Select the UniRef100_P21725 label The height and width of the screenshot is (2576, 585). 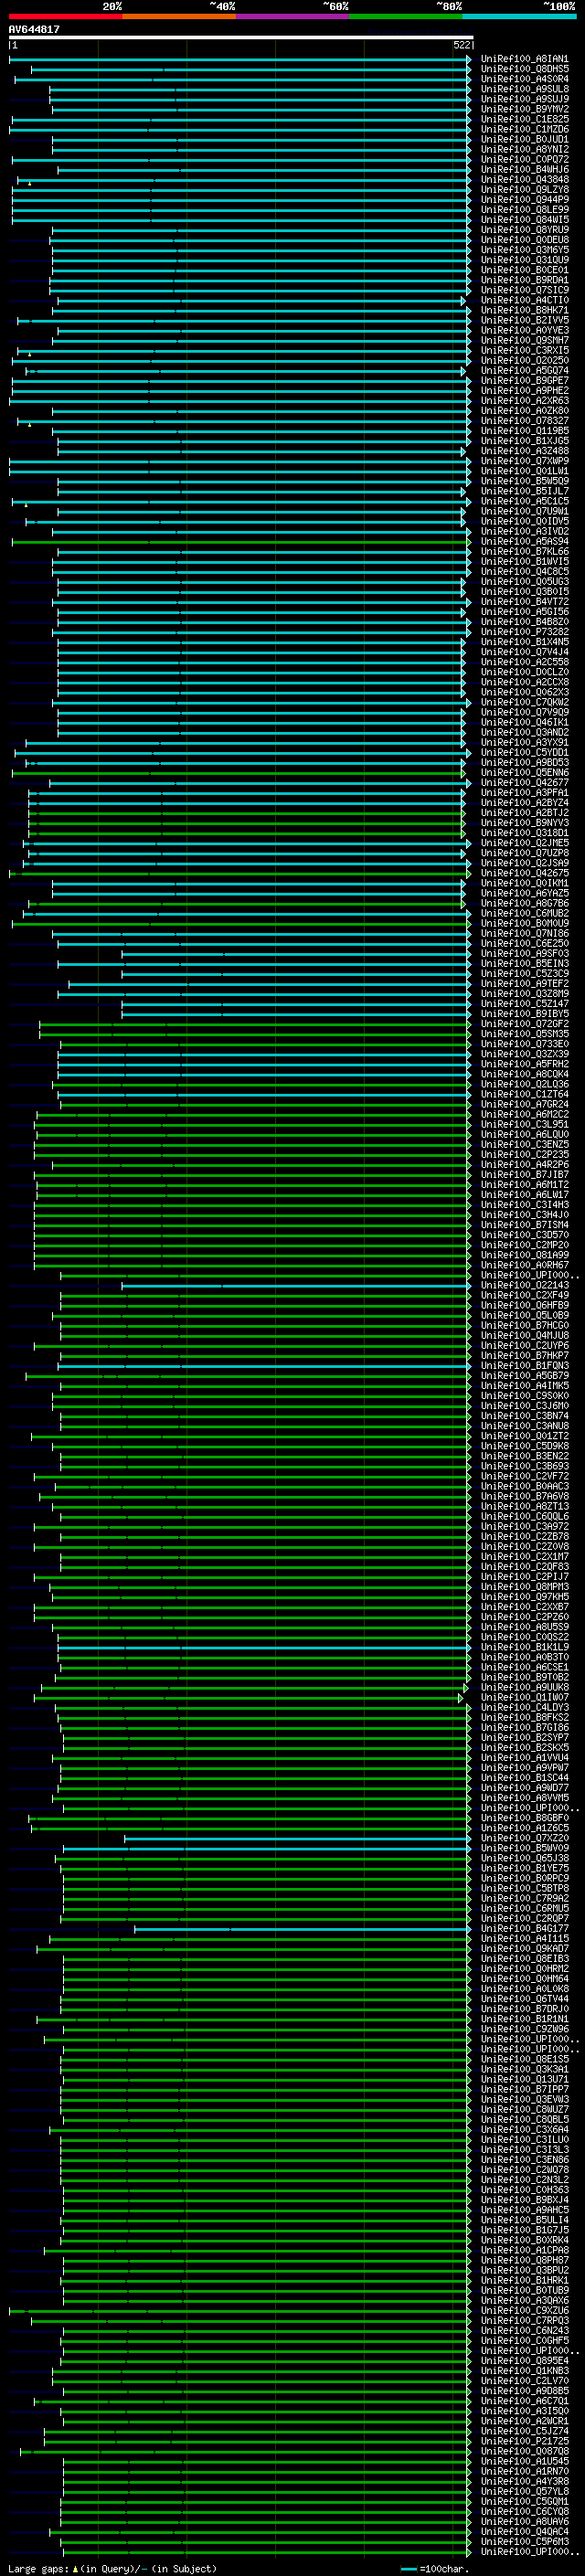(x=524, y=2441)
